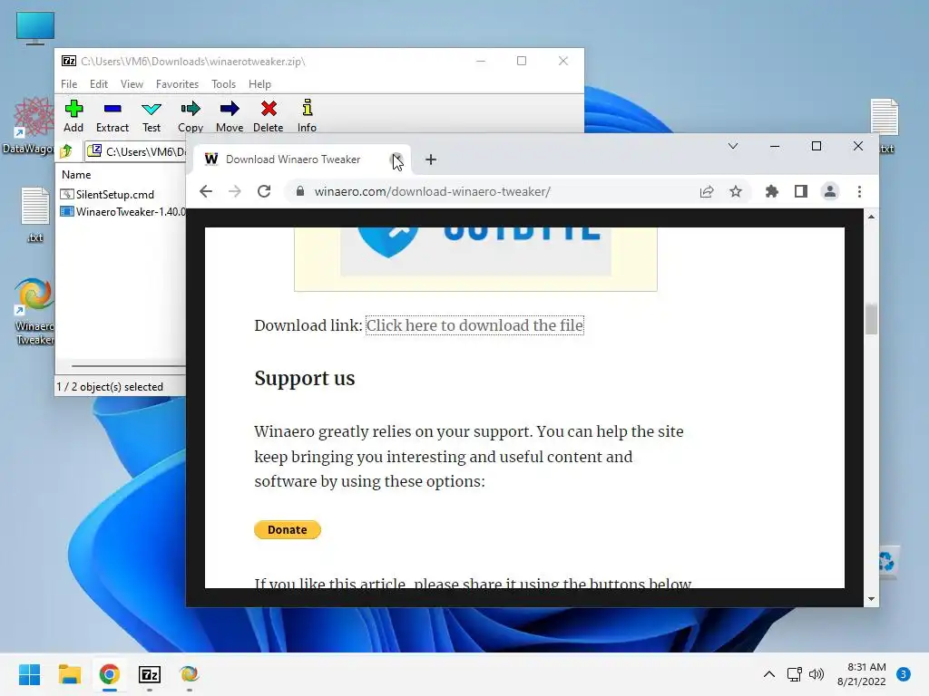The height and width of the screenshot is (696, 929).
Task: Click the red Delete icon in 7-Zip
Action: tap(269, 116)
